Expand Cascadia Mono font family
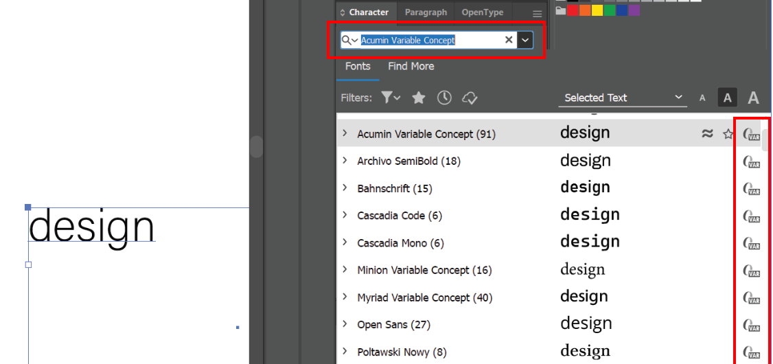 point(345,242)
